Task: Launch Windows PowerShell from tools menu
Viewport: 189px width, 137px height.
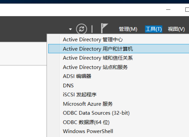Action: tap(118, 131)
